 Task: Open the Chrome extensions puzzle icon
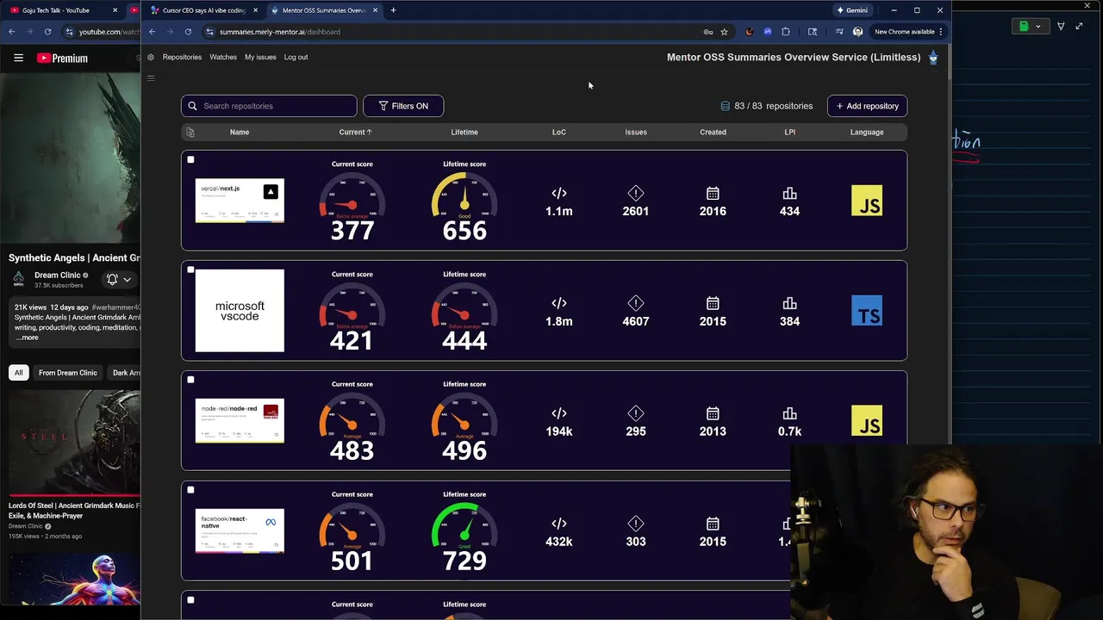pyautogui.click(x=786, y=32)
